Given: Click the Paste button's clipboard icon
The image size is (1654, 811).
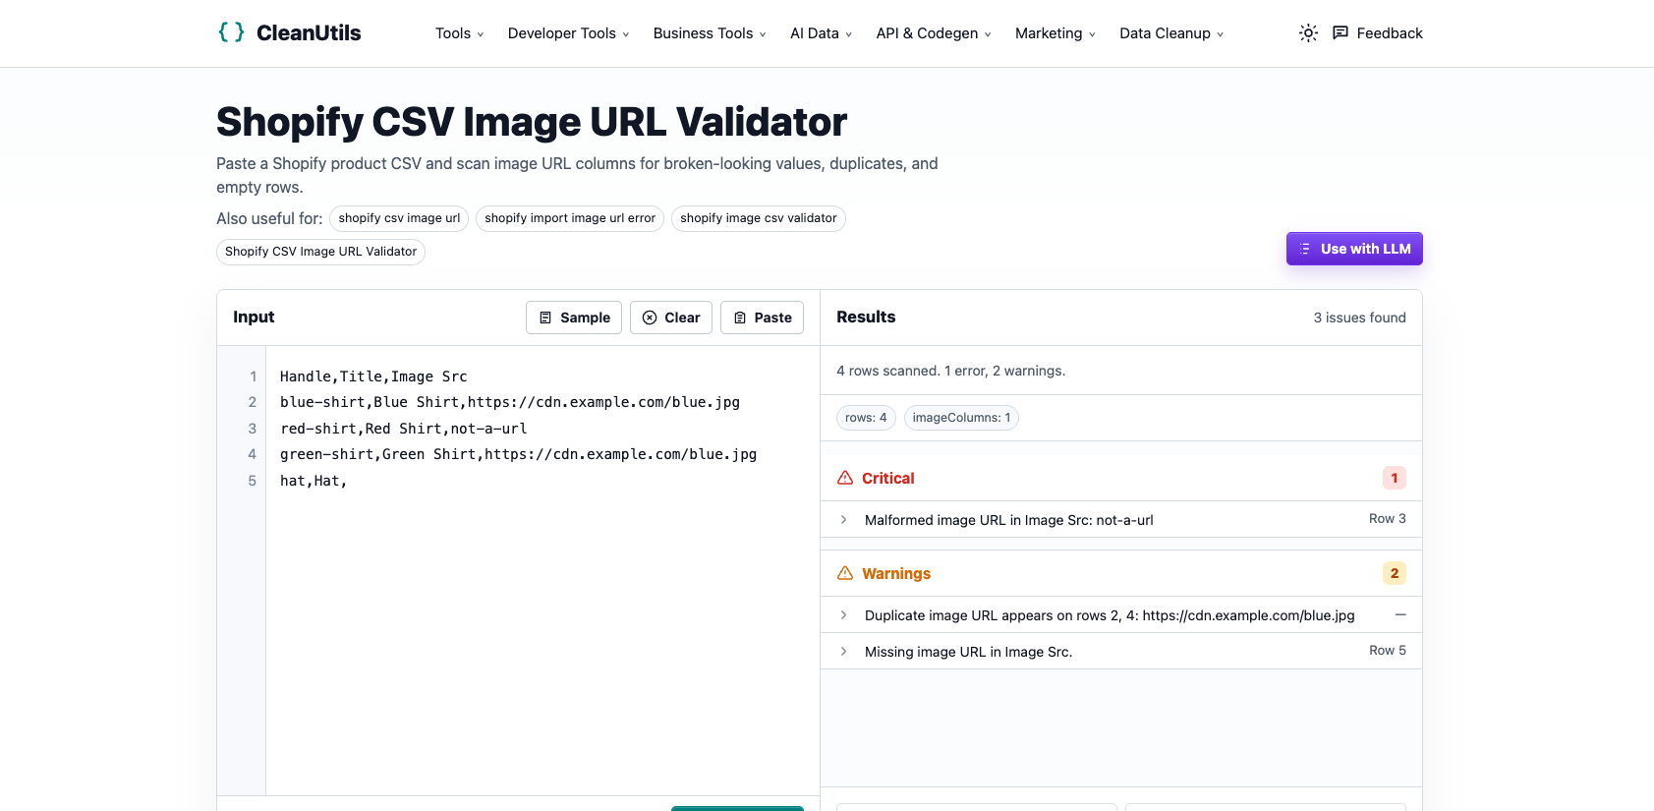Looking at the screenshot, I should click(740, 318).
